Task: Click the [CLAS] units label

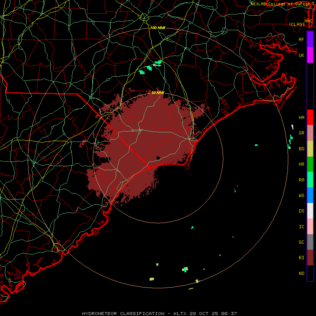Action: click(x=297, y=25)
